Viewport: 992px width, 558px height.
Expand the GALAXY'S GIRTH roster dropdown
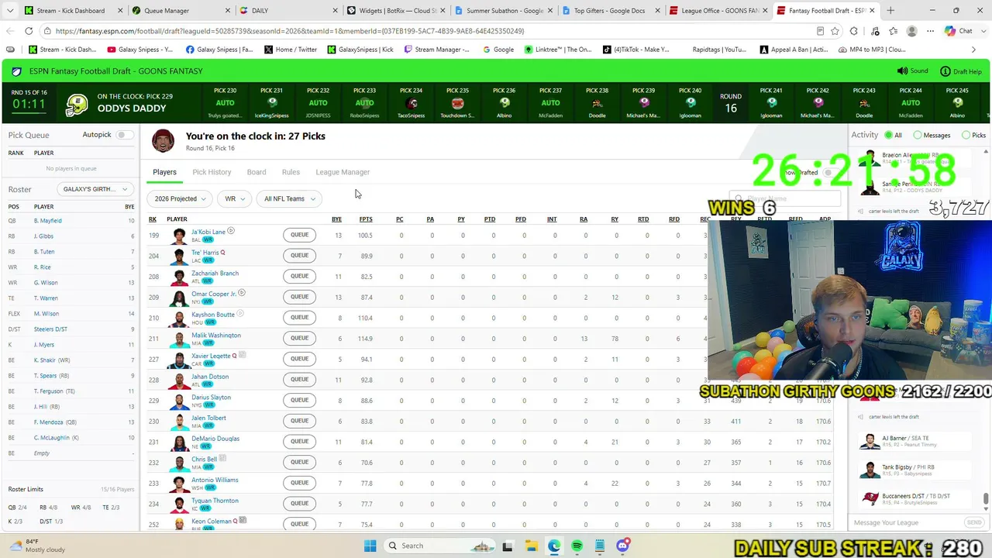point(95,189)
